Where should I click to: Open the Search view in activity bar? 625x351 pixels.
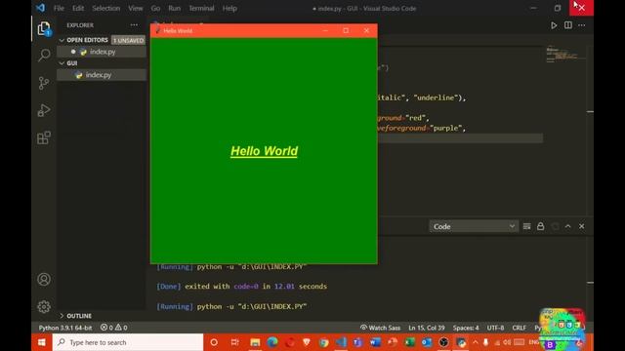[x=44, y=55]
